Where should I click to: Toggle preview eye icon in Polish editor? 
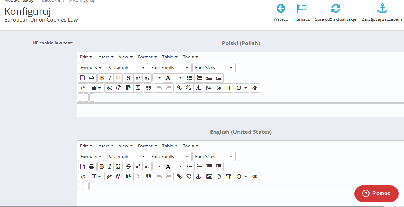tap(255, 88)
